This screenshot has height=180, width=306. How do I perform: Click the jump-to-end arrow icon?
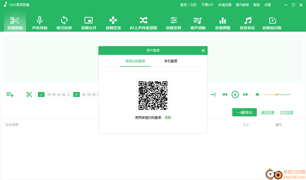tap(213, 95)
